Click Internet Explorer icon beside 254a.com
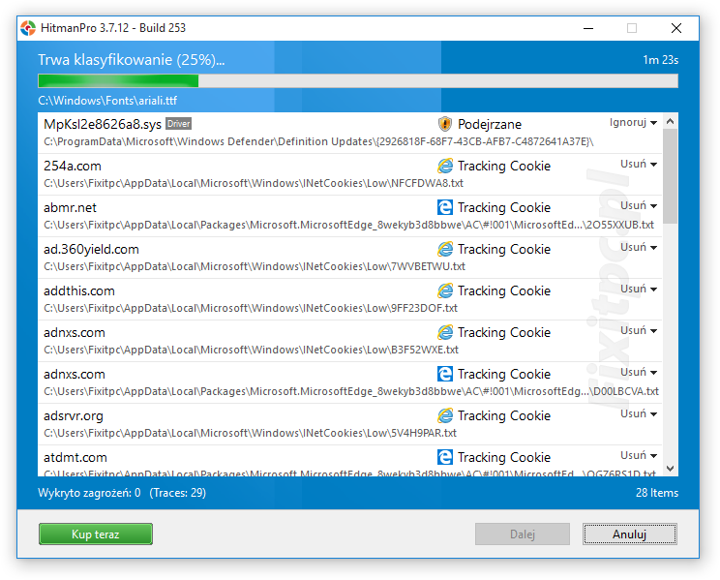This screenshot has width=720, height=580. tap(444, 166)
